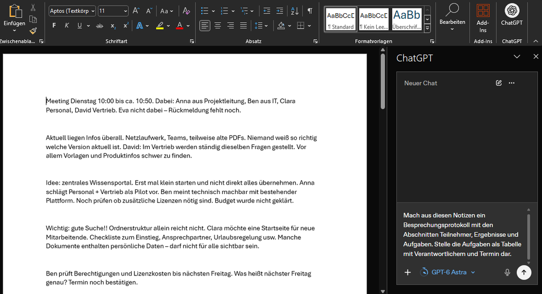Open the Bearbeiten menu
Screen dimensions: 542x294
[452, 18]
